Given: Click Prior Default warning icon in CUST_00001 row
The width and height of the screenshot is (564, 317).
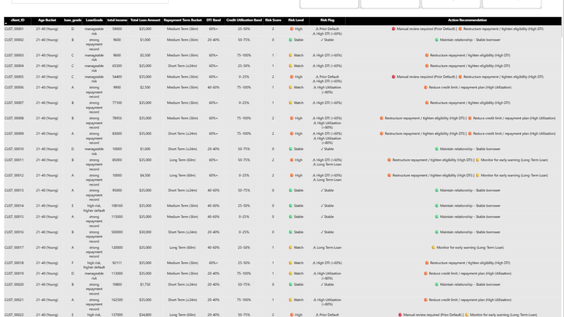Looking at the screenshot, I should pos(317,29).
